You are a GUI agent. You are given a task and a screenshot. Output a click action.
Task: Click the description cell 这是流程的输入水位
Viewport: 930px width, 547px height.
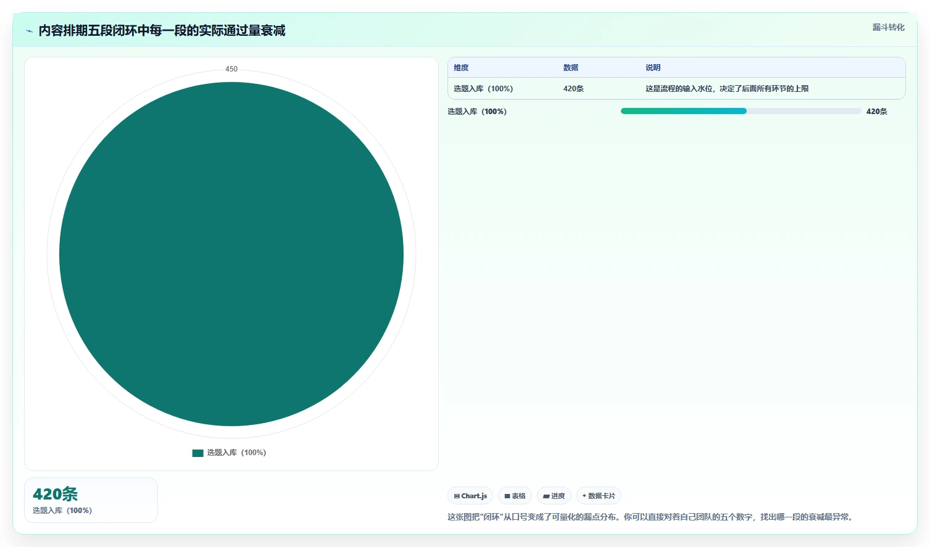[727, 89]
